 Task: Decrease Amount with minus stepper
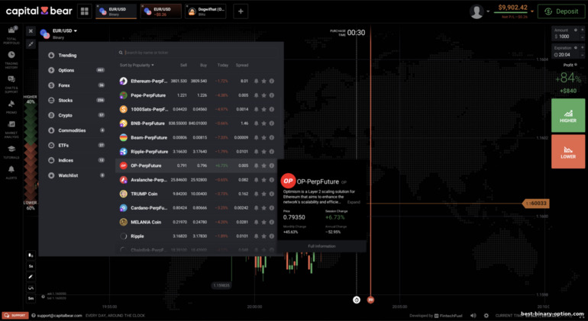click(x=583, y=37)
